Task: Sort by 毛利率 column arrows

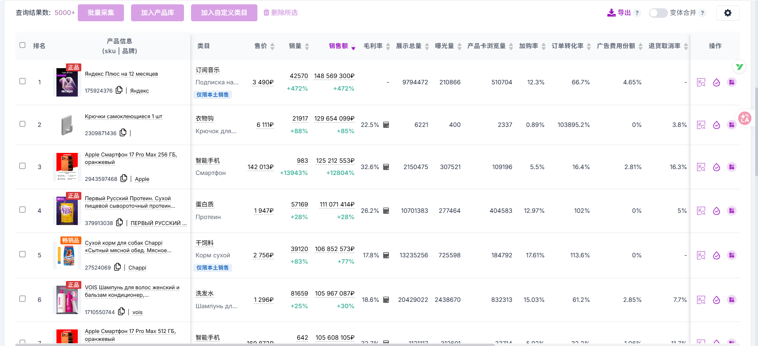Action: (x=388, y=46)
